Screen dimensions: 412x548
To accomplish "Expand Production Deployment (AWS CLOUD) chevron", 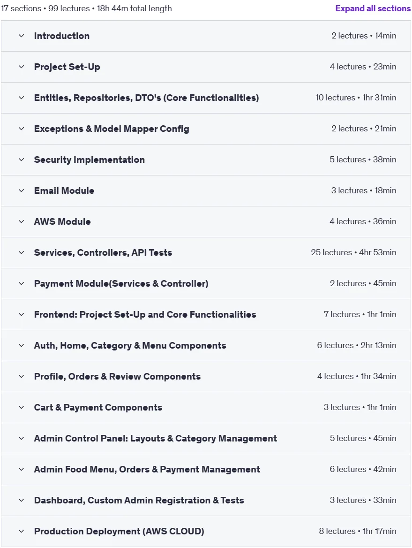I will [21, 531].
